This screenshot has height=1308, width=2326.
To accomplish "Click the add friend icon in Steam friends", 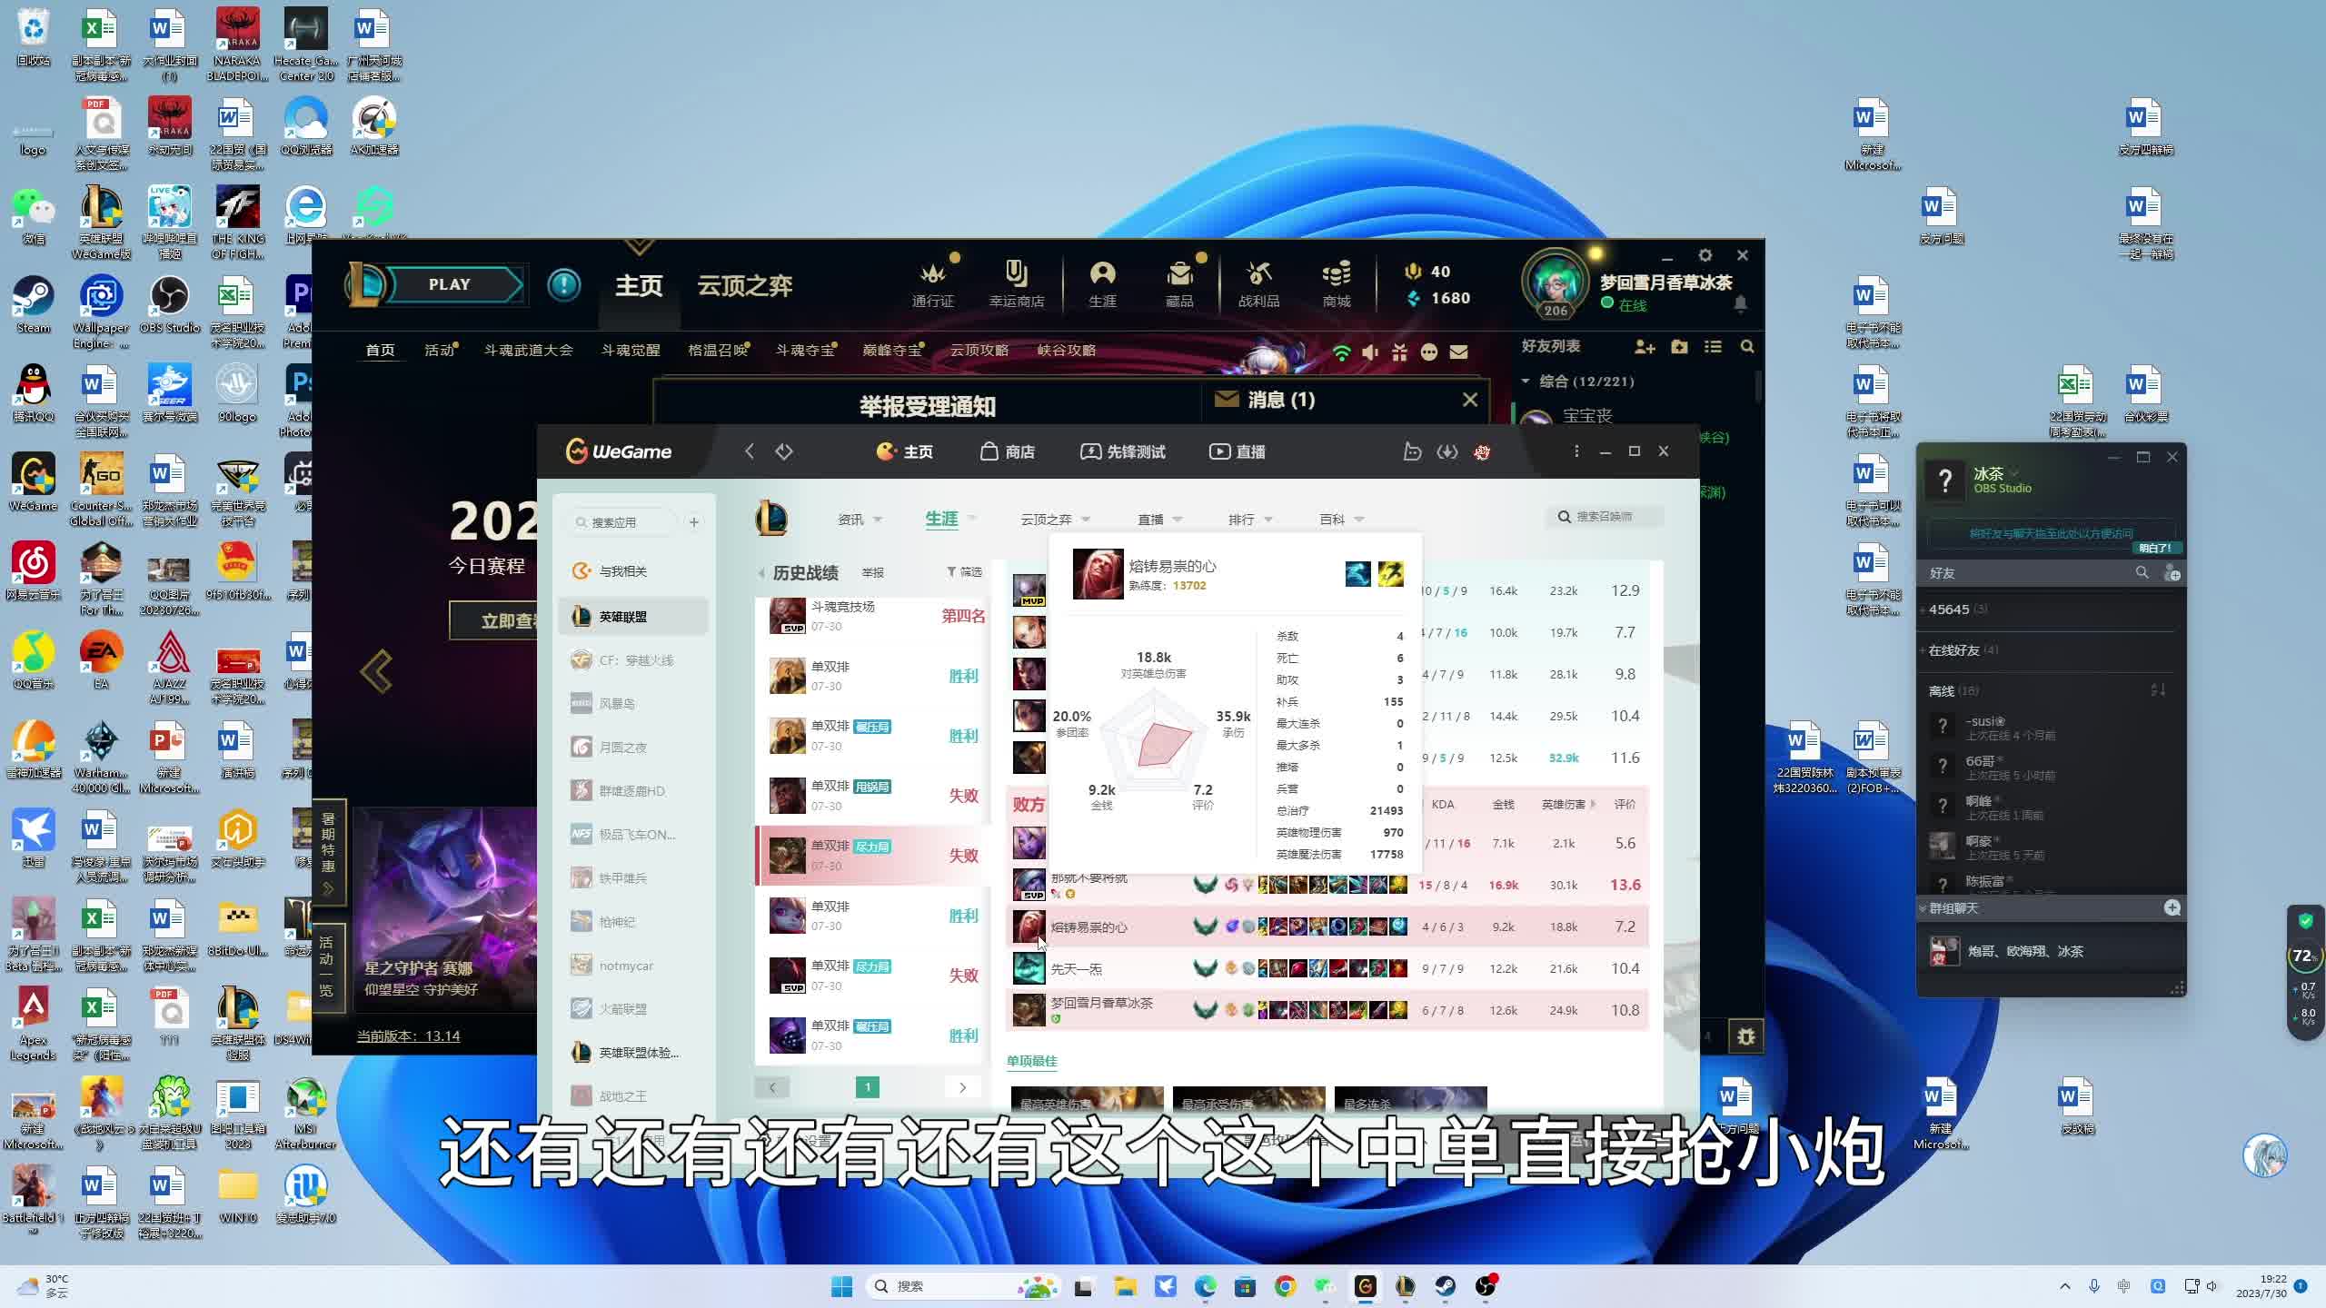I will 2172,573.
